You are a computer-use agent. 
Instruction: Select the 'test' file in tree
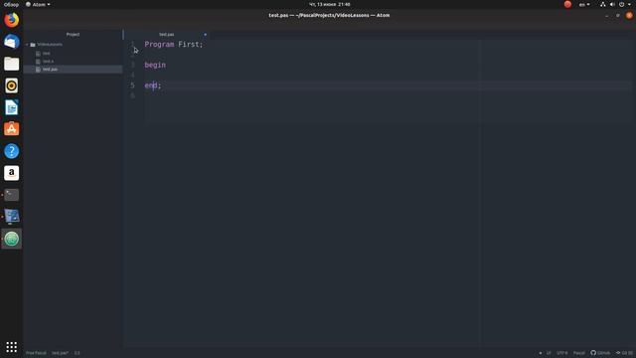click(x=47, y=53)
